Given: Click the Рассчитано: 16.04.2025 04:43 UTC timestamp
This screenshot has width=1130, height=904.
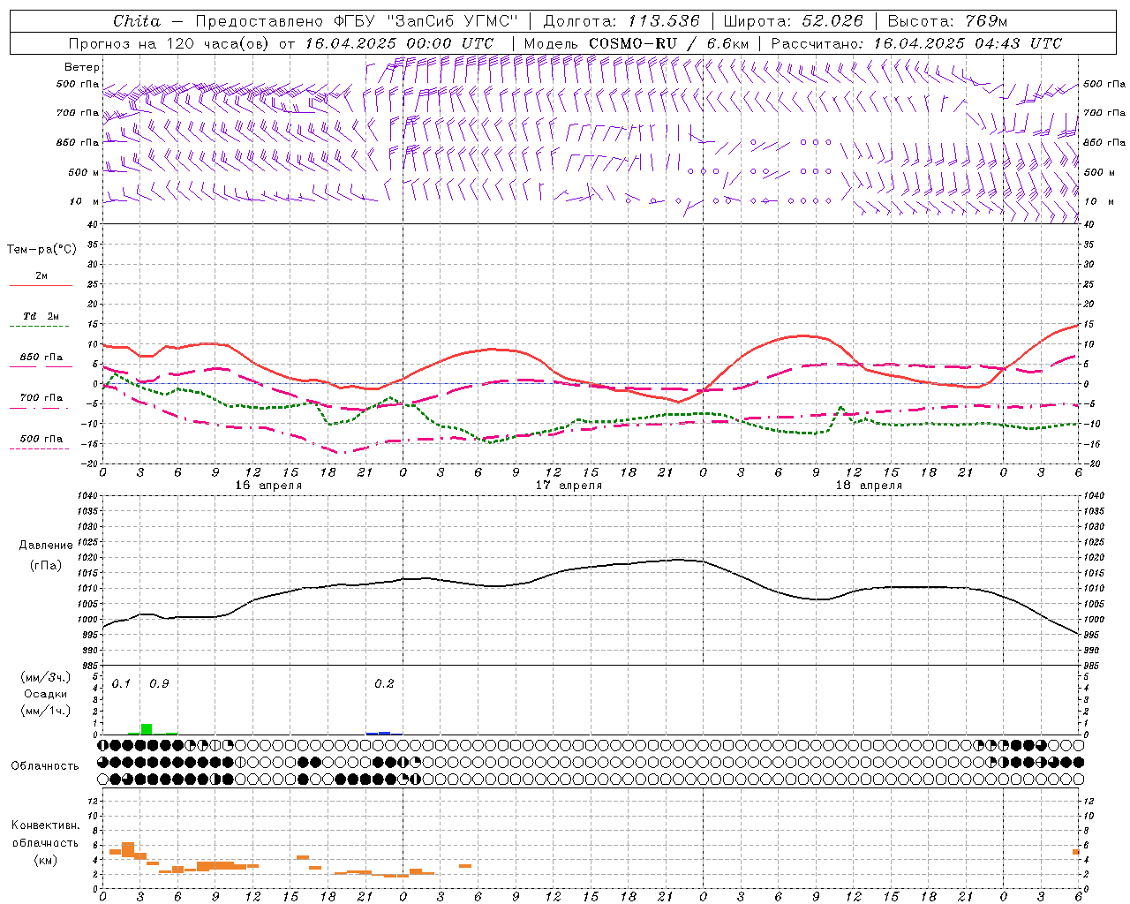Looking at the screenshot, I should 916,43.
